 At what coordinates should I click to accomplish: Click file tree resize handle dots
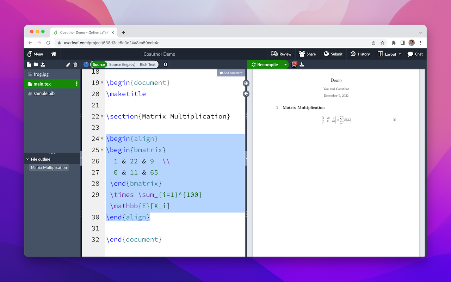click(52, 154)
